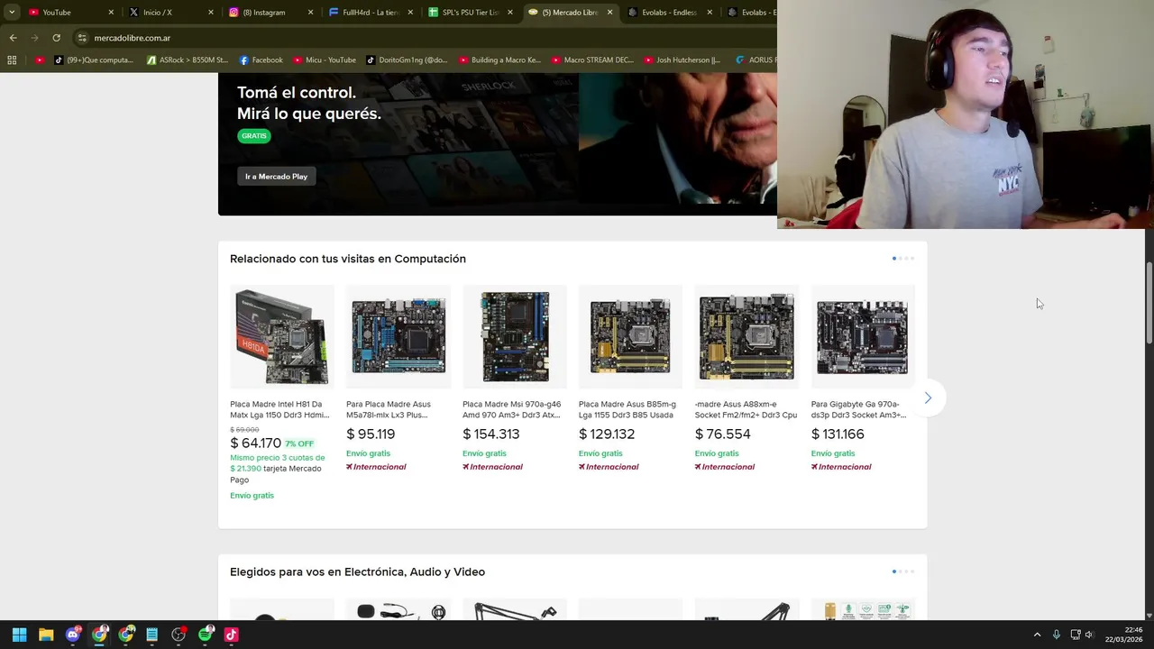This screenshot has width=1154, height=649.
Task: Open the ASRock > B550M bookmark
Action: [187, 60]
